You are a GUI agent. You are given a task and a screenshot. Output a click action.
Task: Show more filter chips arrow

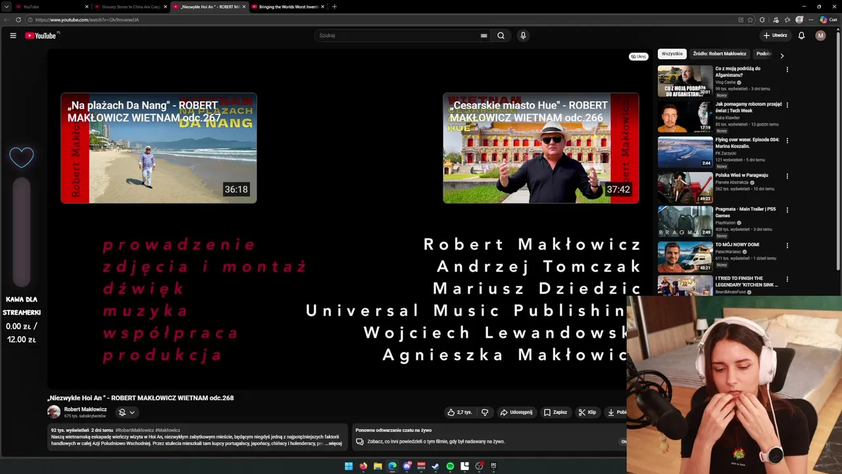point(782,56)
